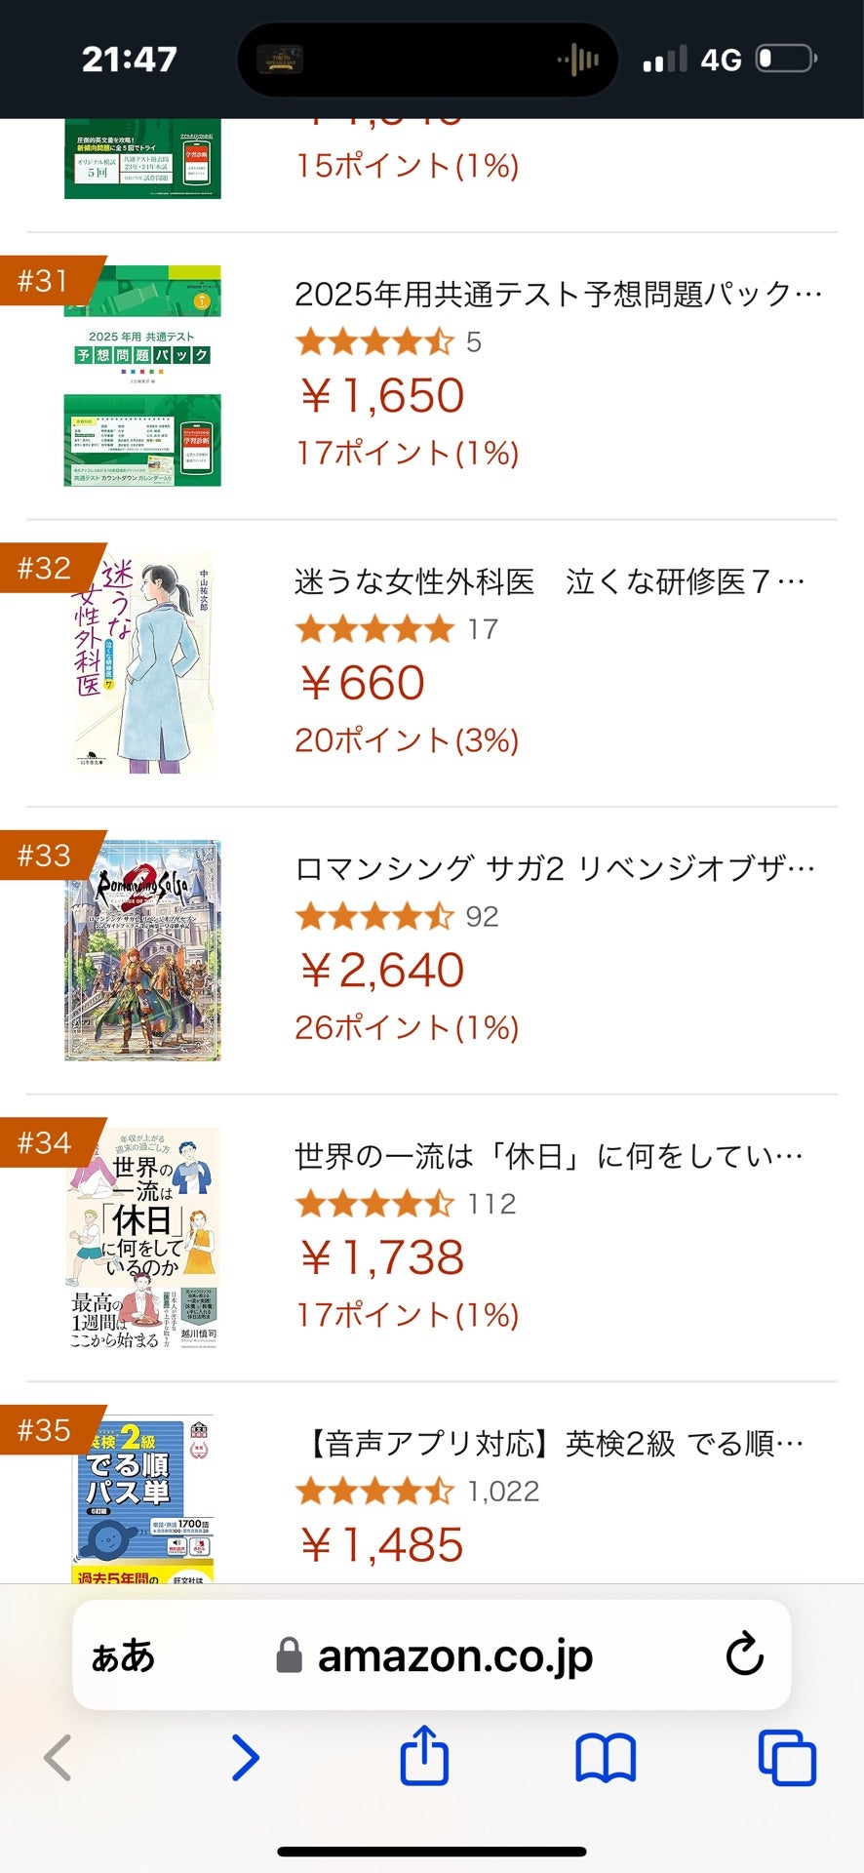
Task: Tap the audio waveform in Dynamic Island
Action: click(579, 60)
